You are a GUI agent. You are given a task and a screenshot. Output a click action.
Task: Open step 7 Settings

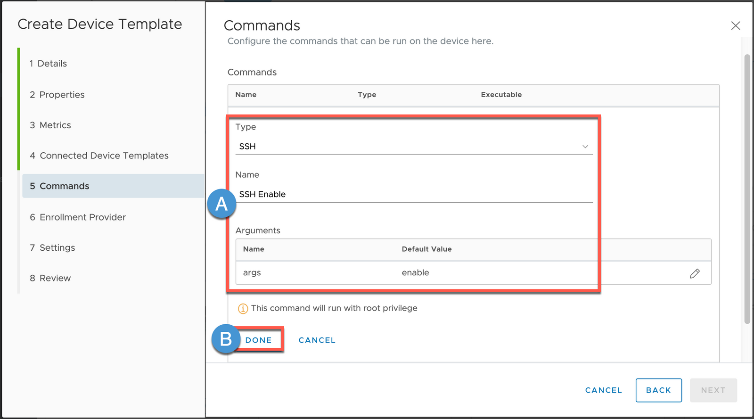click(52, 248)
